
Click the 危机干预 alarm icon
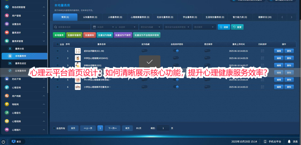coord(7,79)
